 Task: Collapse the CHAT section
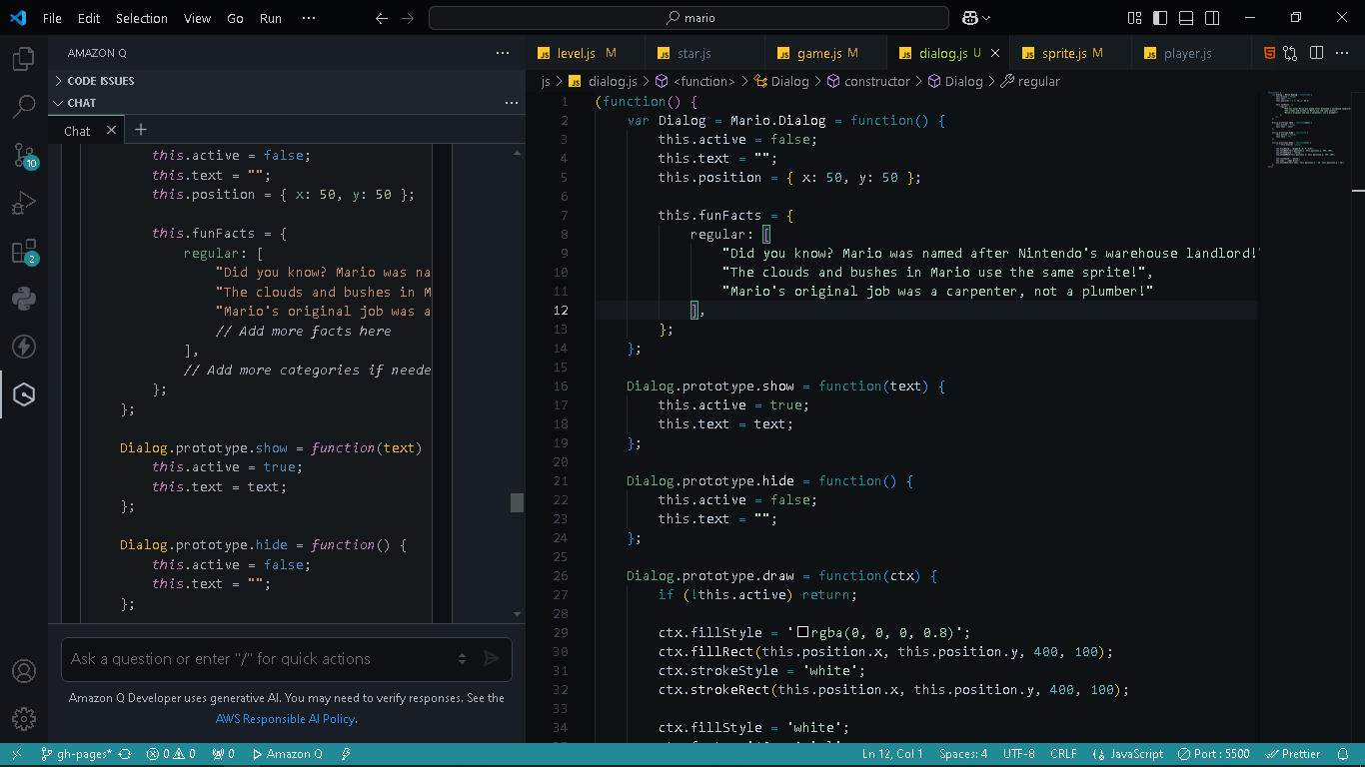coord(82,103)
